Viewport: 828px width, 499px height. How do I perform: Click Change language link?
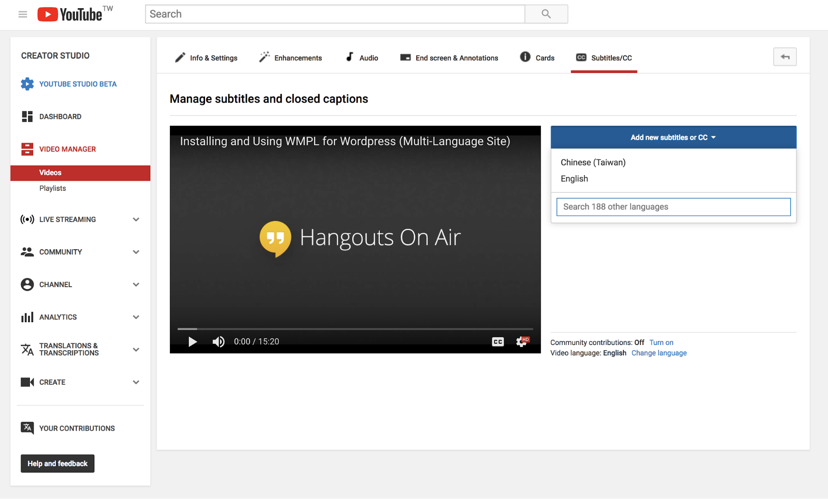coord(659,353)
